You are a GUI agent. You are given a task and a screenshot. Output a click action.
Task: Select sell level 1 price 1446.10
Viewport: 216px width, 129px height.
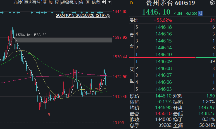coord(163,55)
